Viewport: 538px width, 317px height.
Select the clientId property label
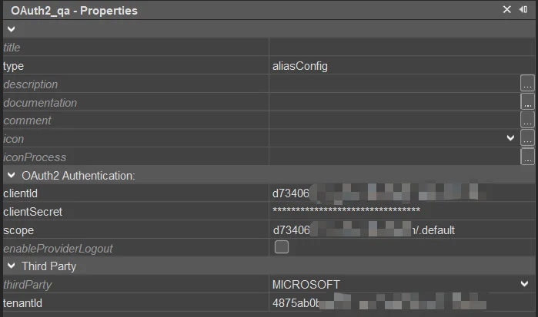20,193
